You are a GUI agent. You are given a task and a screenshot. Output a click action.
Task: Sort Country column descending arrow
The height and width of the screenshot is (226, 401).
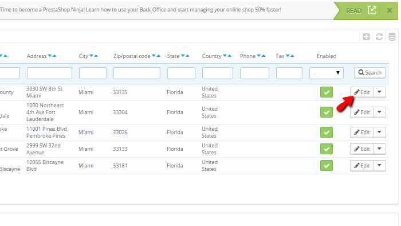tap(225, 56)
